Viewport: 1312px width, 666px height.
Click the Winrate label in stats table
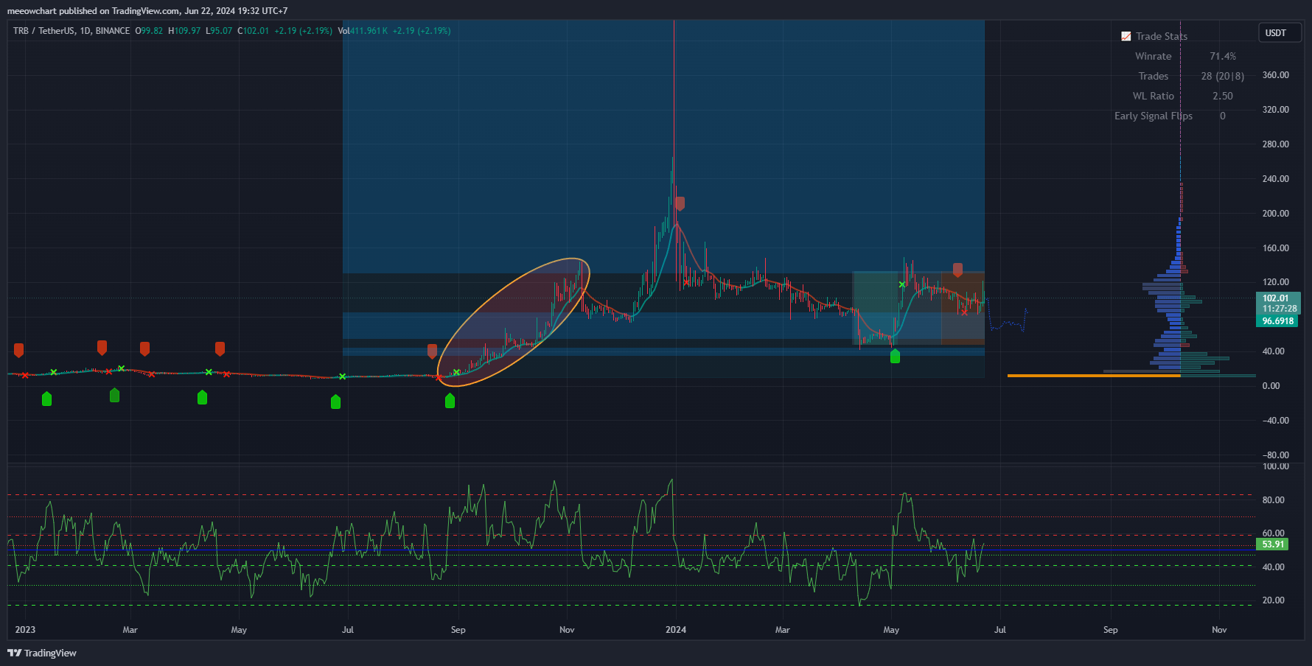pyautogui.click(x=1154, y=56)
